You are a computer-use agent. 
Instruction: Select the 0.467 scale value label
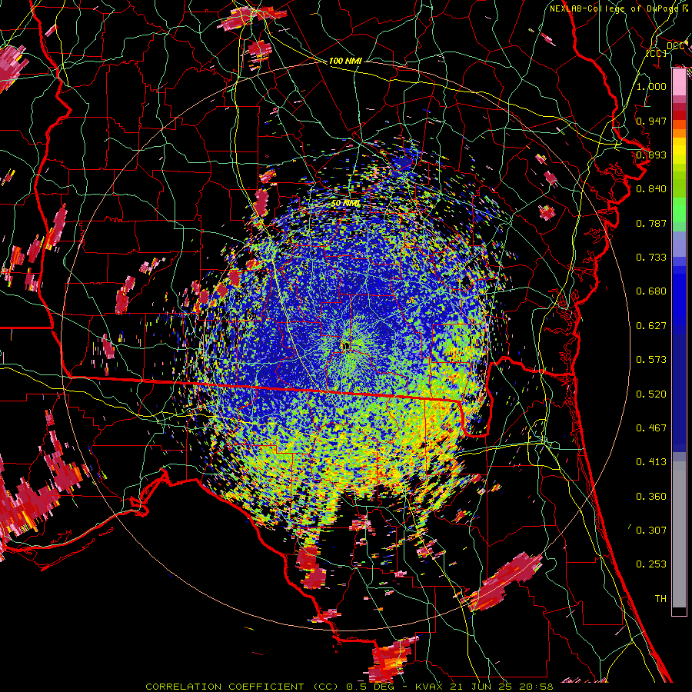click(x=651, y=428)
